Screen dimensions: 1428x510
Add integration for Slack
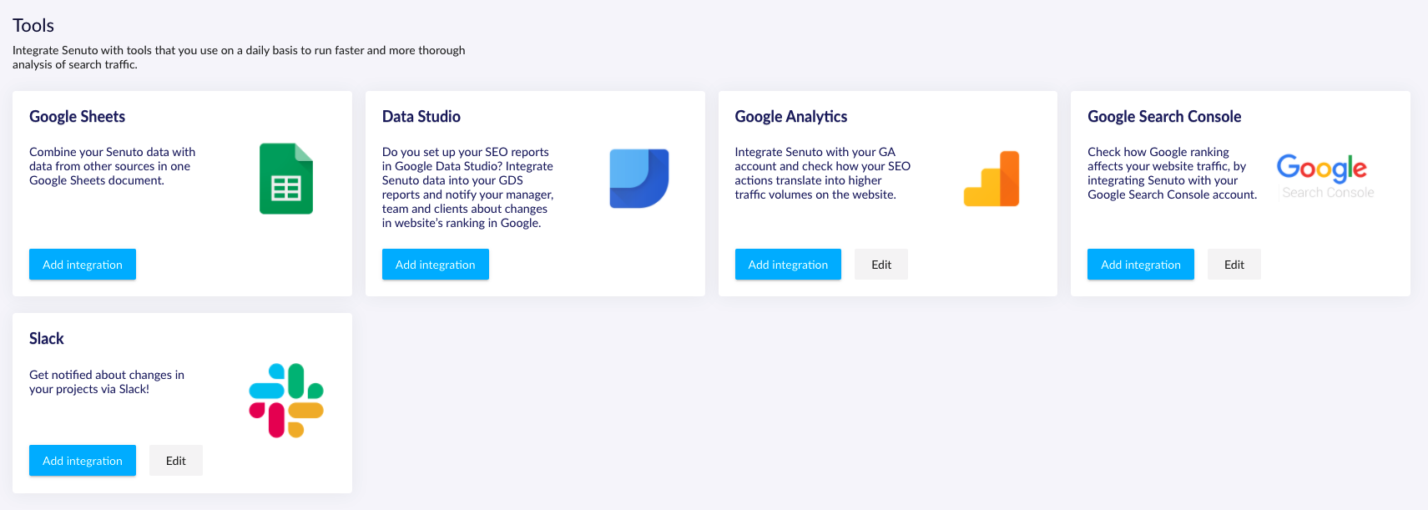pyautogui.click(x=83, y=461)
